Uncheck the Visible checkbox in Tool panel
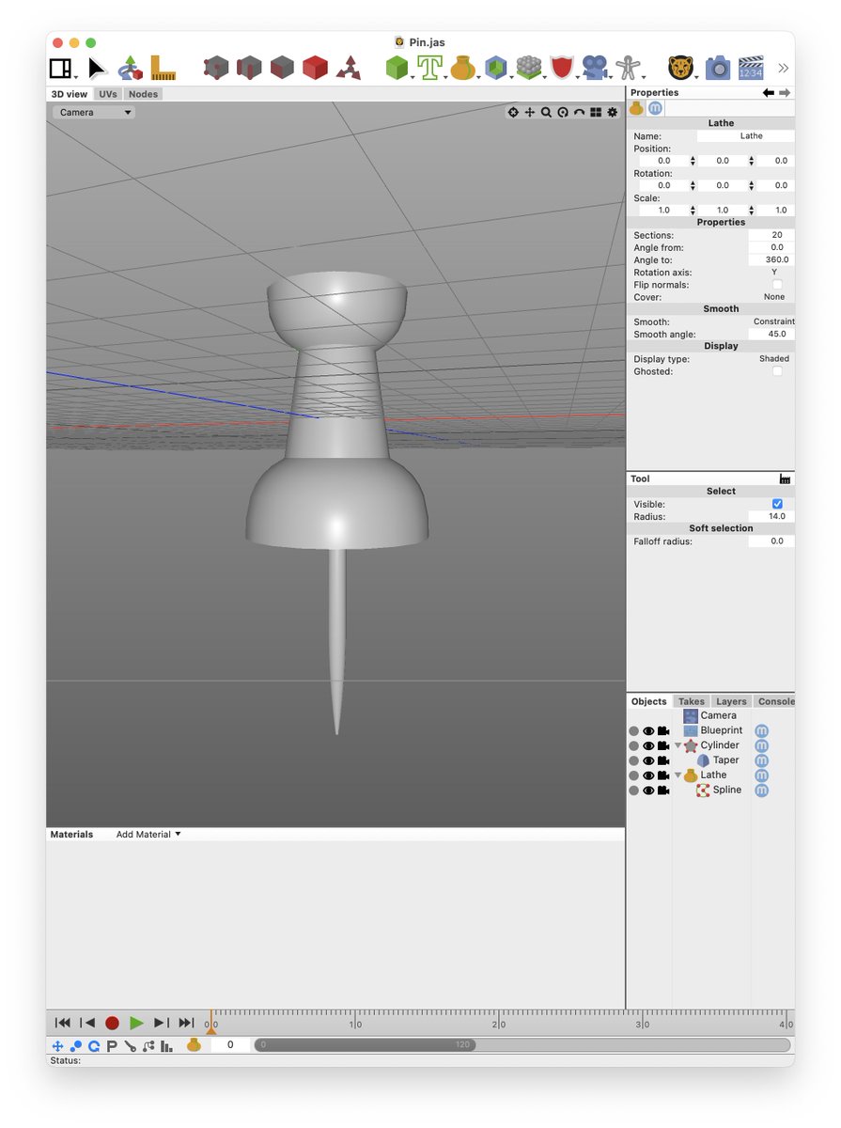The width and height of the screenshot is (841, 1128). click(777, 504)
